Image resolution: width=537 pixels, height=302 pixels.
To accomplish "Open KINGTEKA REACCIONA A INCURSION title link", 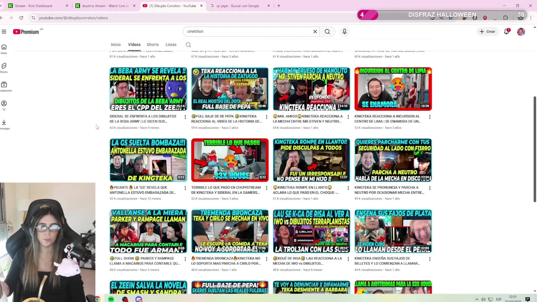I will pyautogui.click(x=388, y=119).
